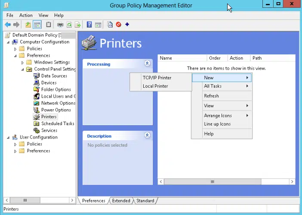
Task: Click the blue Help question-mark icon
Action: 89,25
